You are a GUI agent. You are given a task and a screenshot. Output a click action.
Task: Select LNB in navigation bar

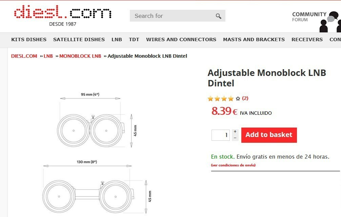(x=117, y=39)
